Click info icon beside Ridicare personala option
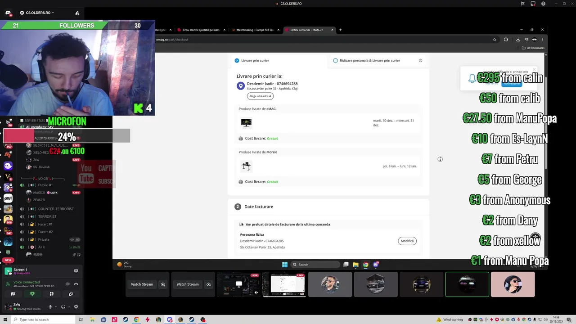Screen dimensions: 576x324 [420, 60]
